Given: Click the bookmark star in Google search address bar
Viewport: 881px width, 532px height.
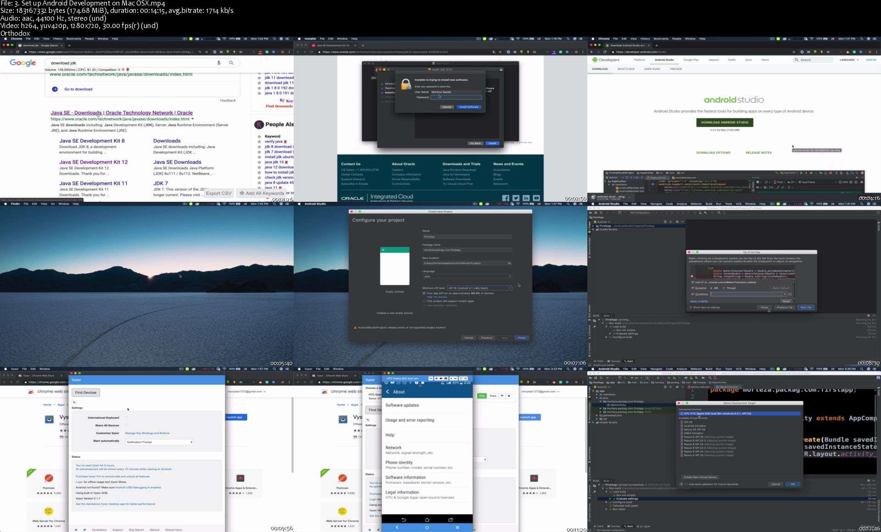Looking at the screenshot, I should point(206,52).
